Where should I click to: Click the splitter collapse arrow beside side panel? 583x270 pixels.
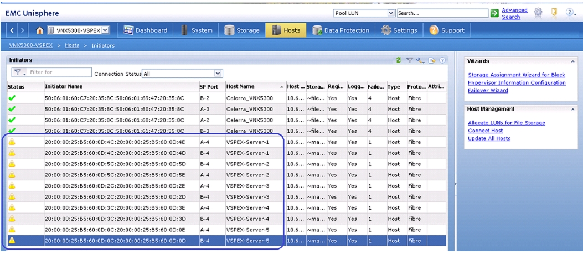tap(456, 184)
